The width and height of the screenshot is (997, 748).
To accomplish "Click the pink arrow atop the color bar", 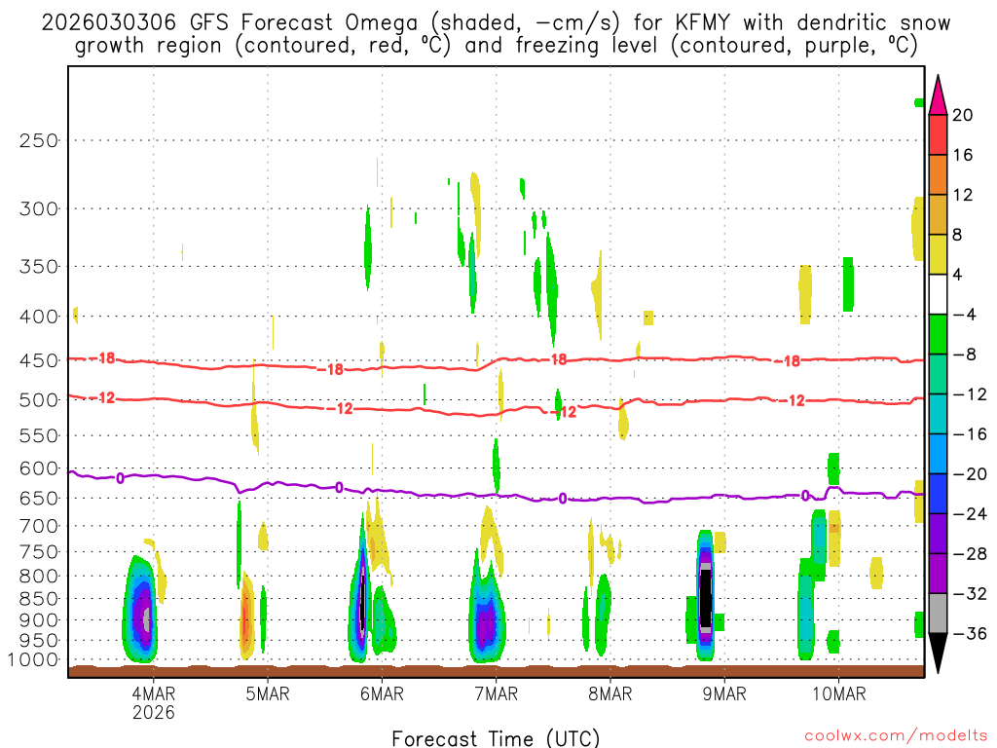I will [x=938, y=95].
